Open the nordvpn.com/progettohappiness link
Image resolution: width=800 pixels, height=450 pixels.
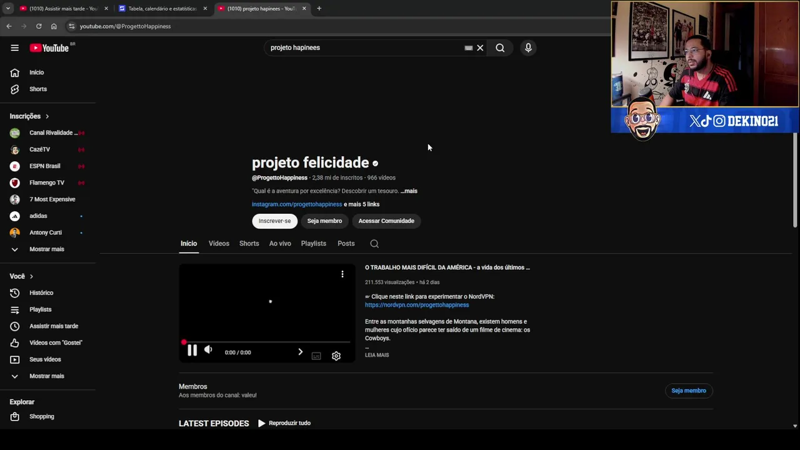(x=417, y=305)
